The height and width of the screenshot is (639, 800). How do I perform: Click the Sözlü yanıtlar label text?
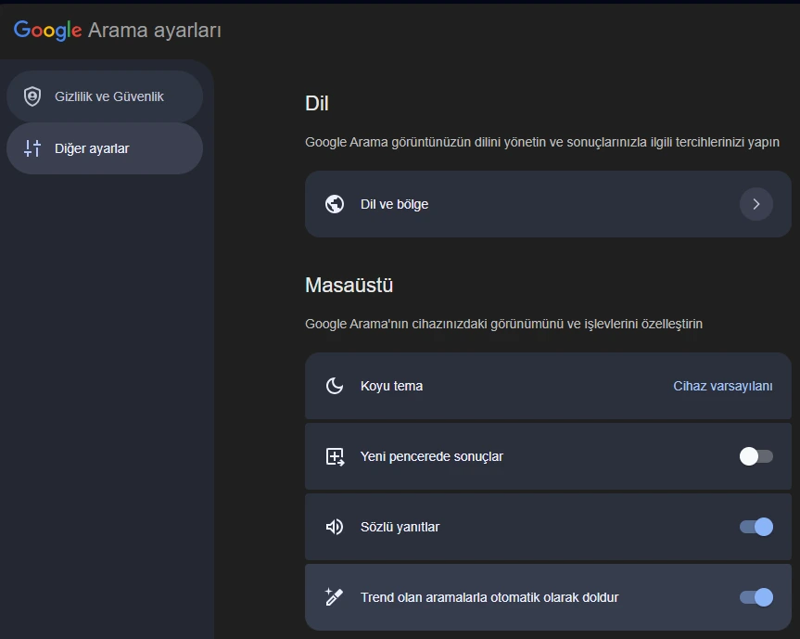pyautogui.click(x=400, y=527)
